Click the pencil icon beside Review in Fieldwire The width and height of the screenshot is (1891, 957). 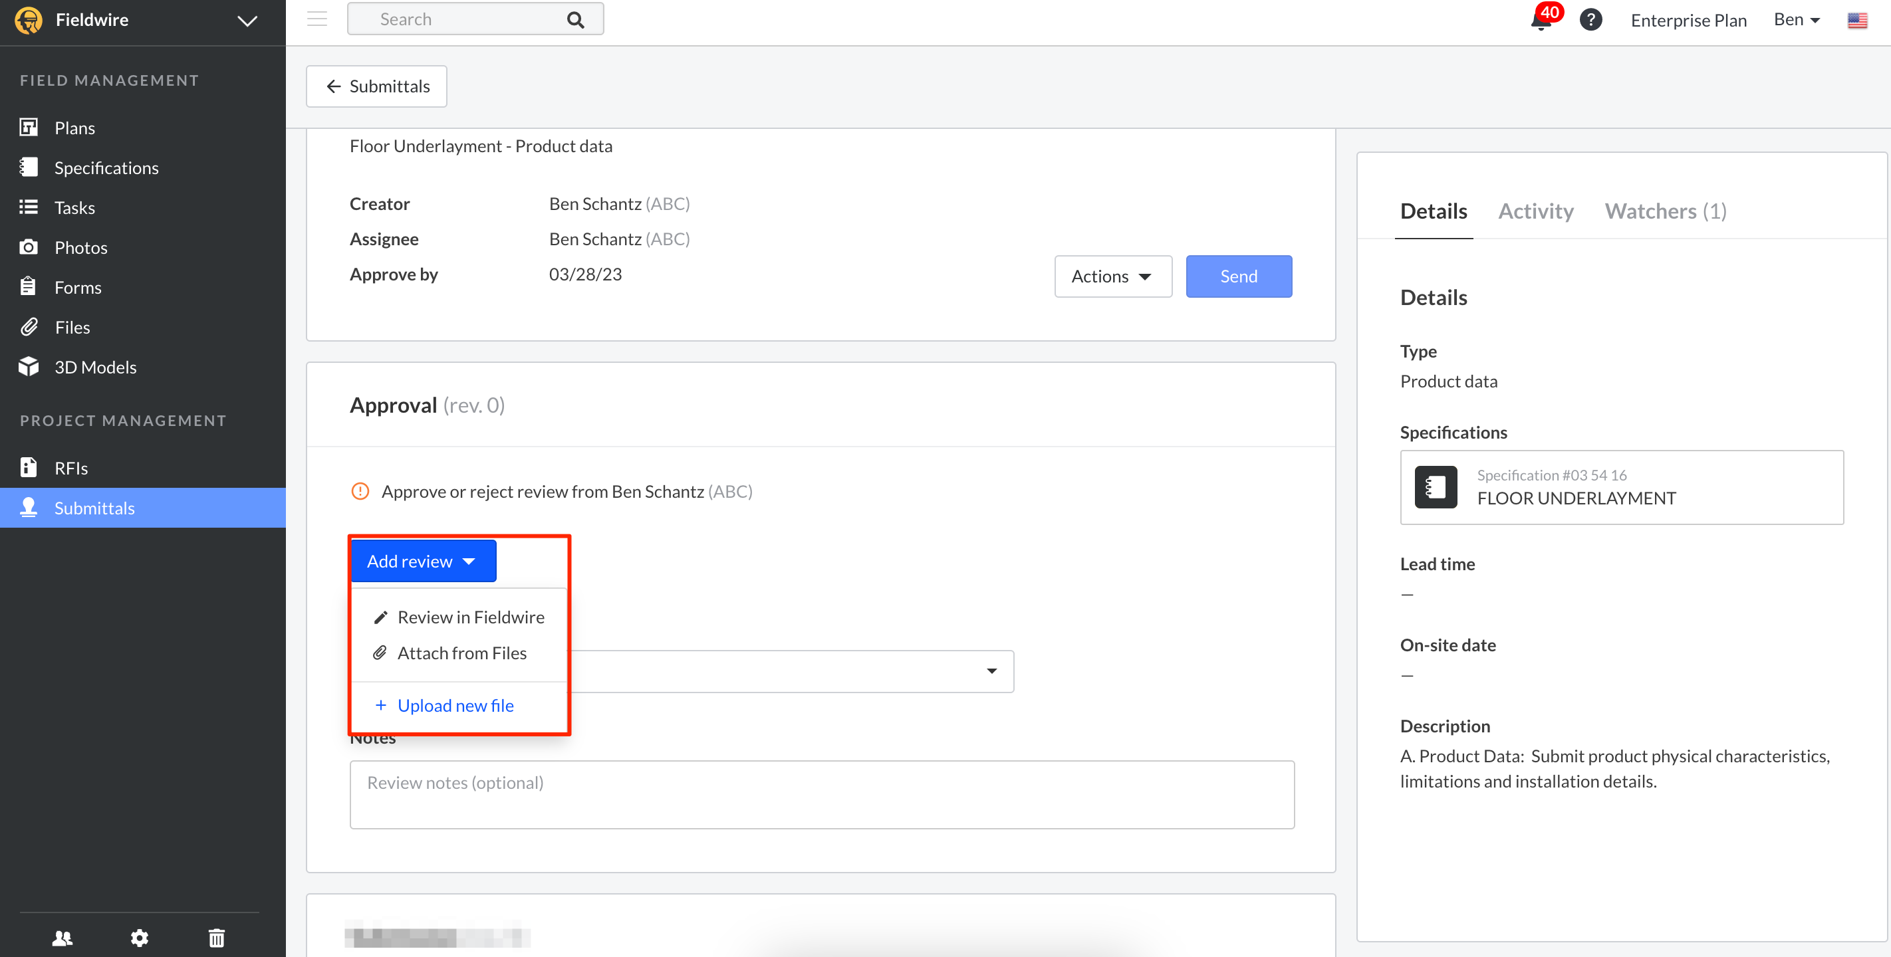click(380, 618)
